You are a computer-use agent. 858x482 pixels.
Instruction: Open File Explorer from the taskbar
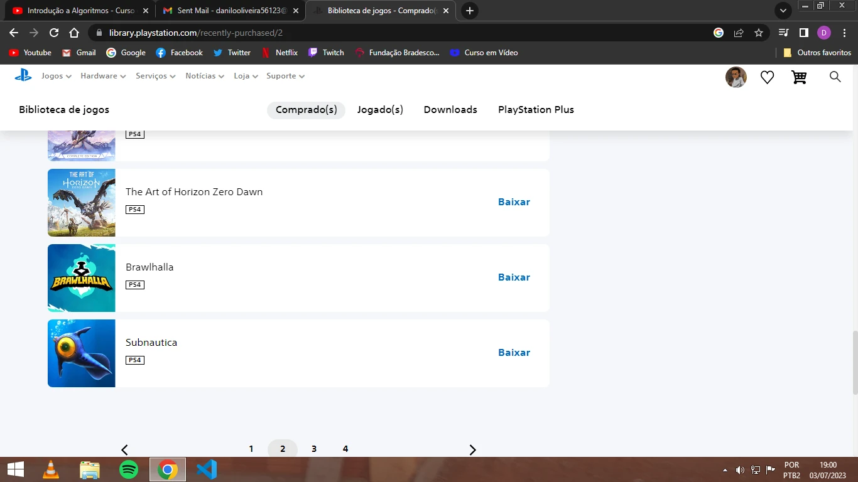point(90,469)
